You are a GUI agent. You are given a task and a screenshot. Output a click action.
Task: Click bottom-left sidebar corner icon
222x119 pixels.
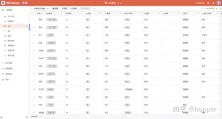click(2, 117)
